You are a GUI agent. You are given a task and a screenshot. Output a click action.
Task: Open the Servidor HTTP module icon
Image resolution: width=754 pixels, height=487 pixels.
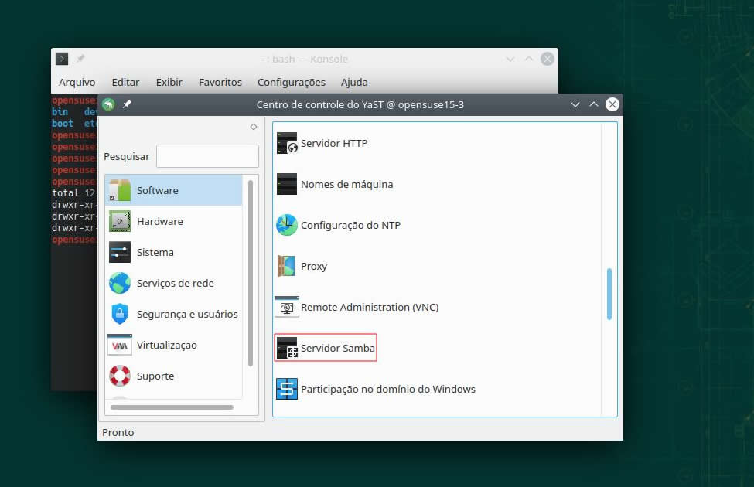click(287, 143)
